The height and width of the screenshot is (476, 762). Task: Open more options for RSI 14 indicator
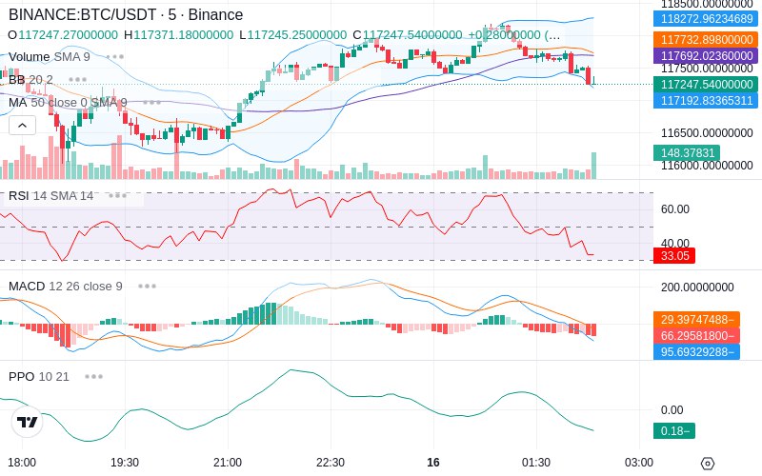click(x=117, y=196)
